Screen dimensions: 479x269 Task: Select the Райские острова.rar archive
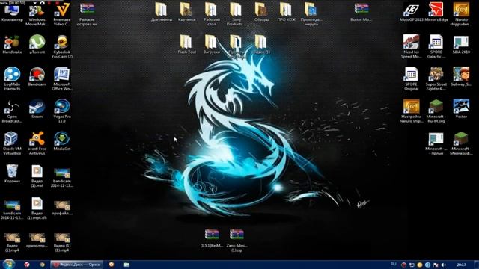[x=87, y=13]
